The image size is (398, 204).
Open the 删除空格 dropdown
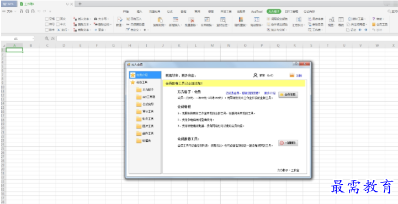(103, 25)
